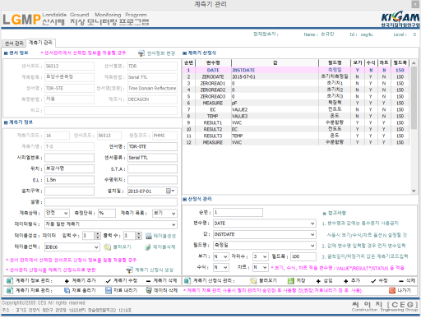This screenshot has height=318, width=421.
Task: Open the 계측상태 dropdown
Action: coord(66,213)
